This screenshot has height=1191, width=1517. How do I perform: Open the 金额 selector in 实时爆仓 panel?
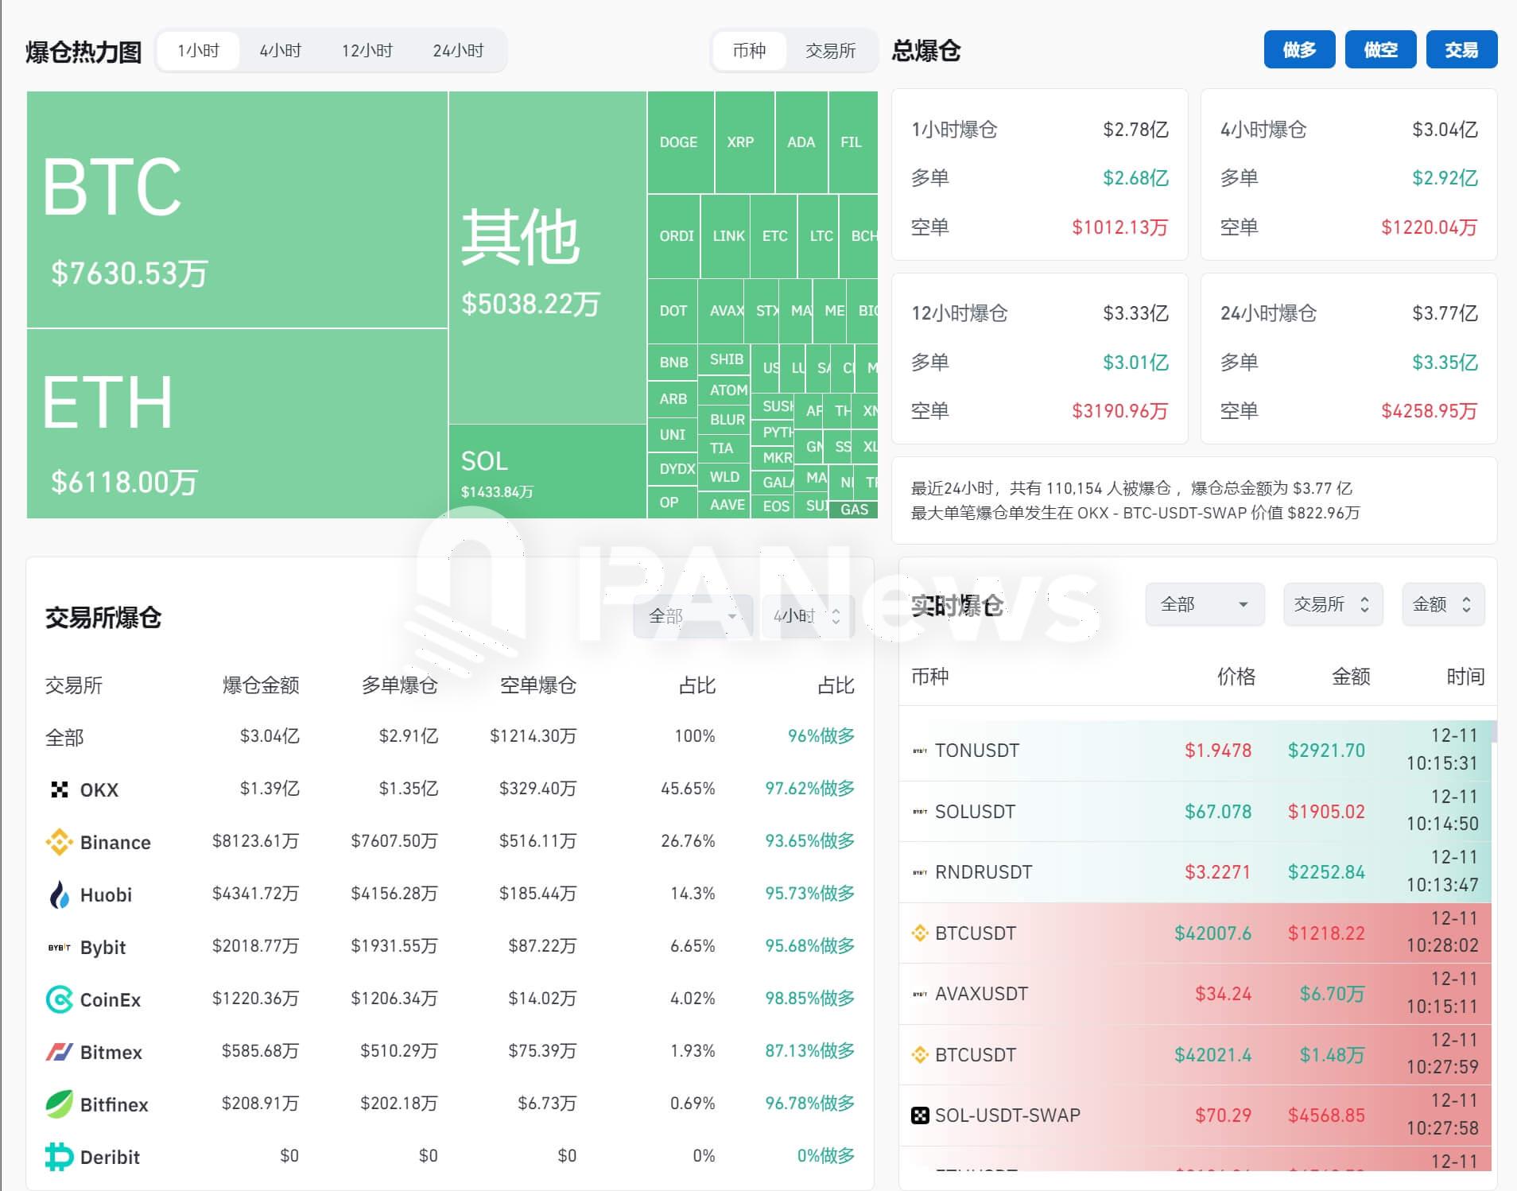(1443, 604)
